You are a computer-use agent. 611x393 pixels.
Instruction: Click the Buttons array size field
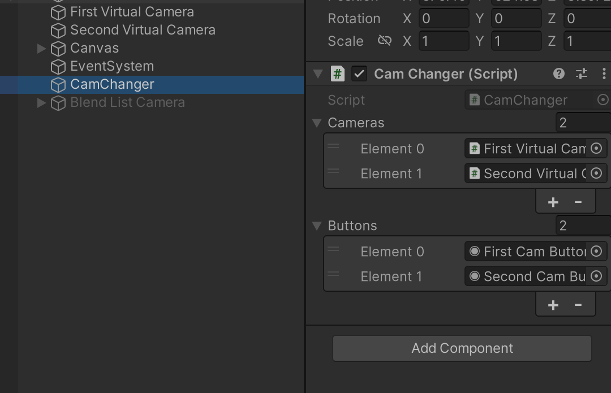tap(582, 226)
